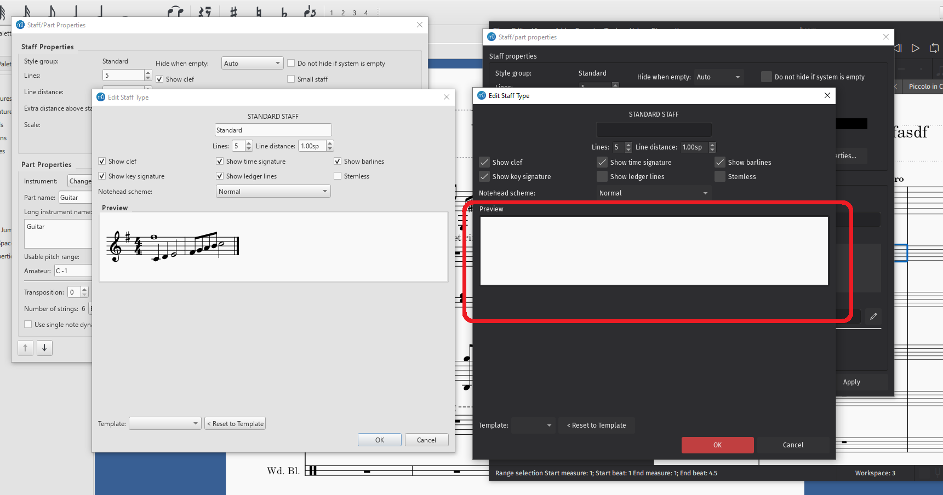943x495 pixels.
Task: Switch to the Piccolo in C tab
Action: (924, 86)
